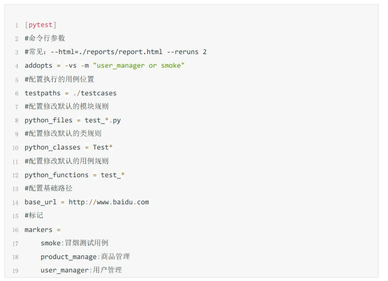The width and height of the screenshot is (388, 281).
Task: Click the #命令行参数 comment
Action: 45,39
